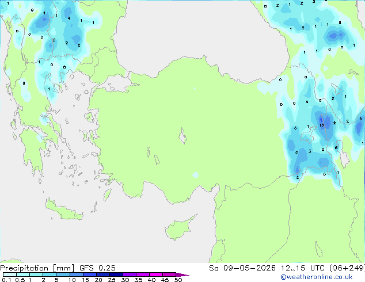Screen dimensions: 365x282
Task: Click the '10' legend scale label
Action: coord(72,280)
